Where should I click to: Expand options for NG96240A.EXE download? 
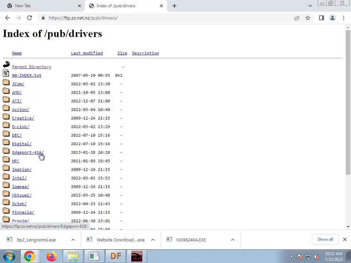click(x=233, y=240)
